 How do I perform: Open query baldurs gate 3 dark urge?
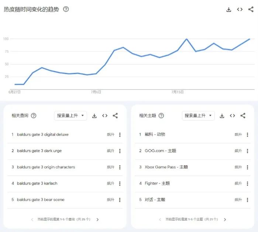pyautogui.click(x=39, y=151)
